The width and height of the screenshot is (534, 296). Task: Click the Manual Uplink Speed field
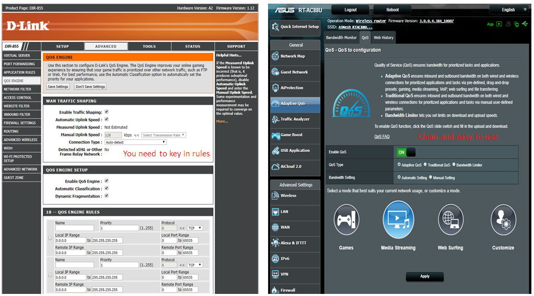click(x=113, y=135)
